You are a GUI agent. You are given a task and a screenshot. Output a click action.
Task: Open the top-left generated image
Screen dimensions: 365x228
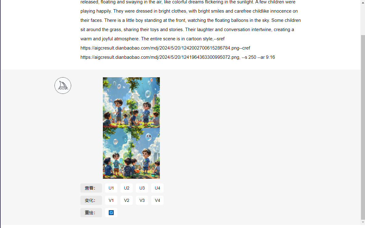point(117,102)
